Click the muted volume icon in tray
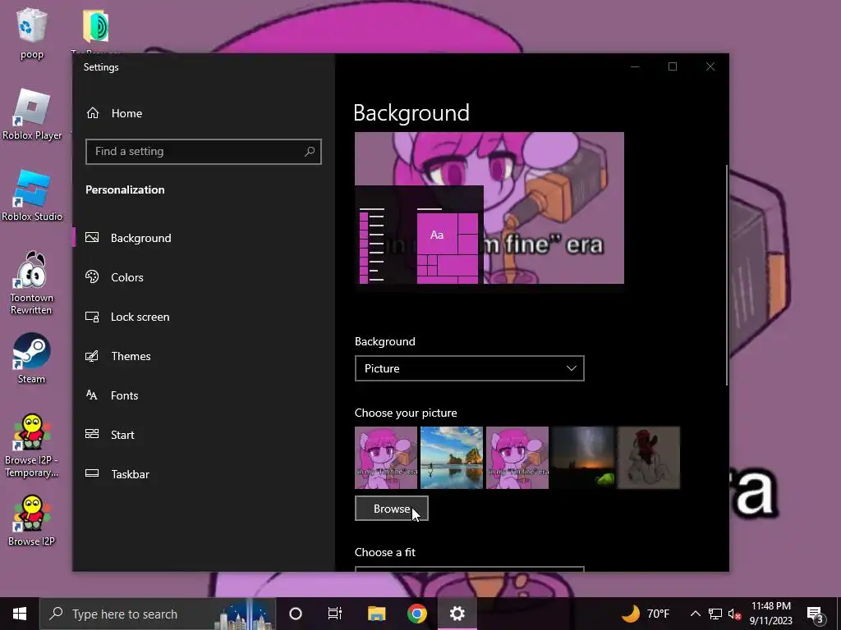Screen dimensions: 841x630 pos(735,614)
